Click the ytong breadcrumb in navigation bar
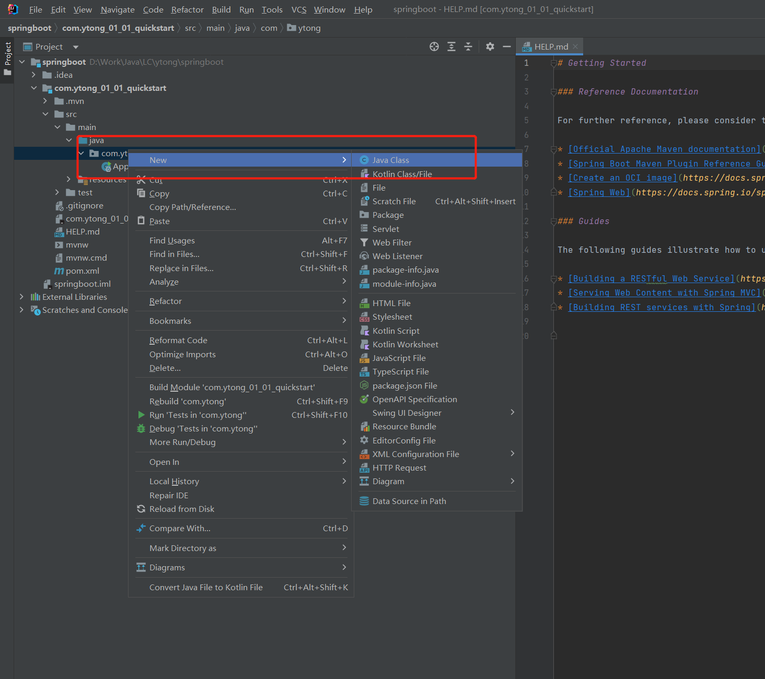The width and height of the screenshot is (765, 679). [x=304, y=28]
